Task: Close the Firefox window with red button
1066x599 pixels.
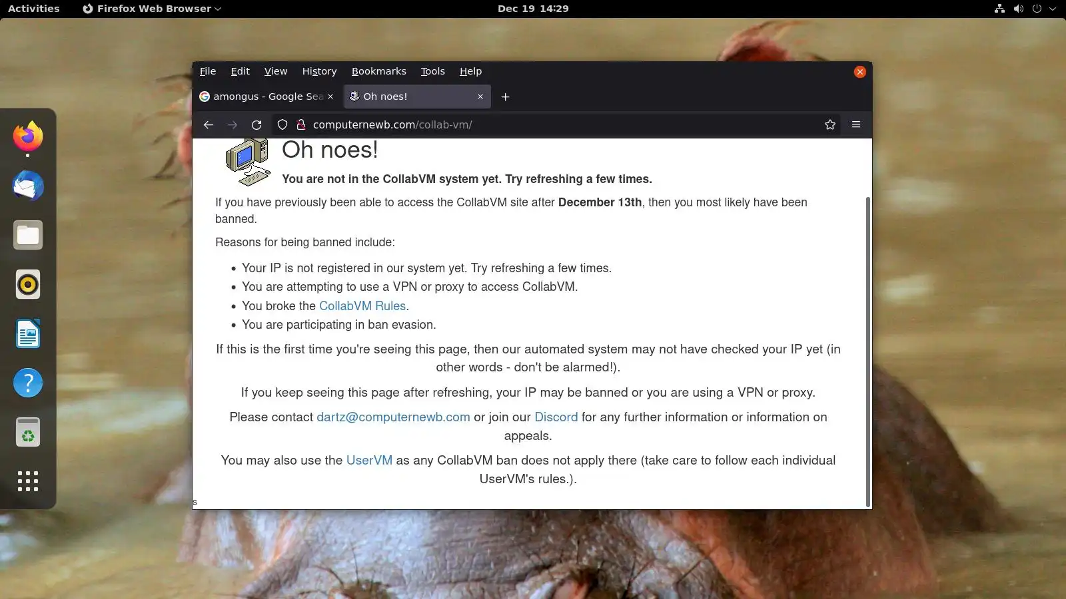Action: tap(859, 72)
